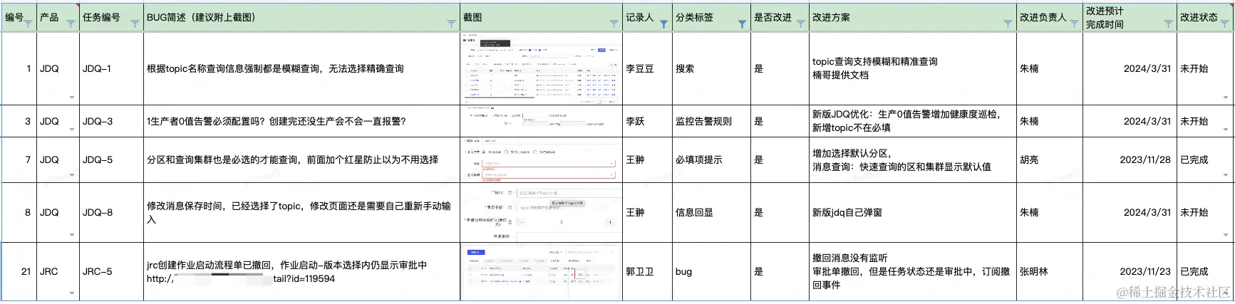Select date cell '2023/11/28'
The image size is (1235, 304).
click(x=1130, y=159)
